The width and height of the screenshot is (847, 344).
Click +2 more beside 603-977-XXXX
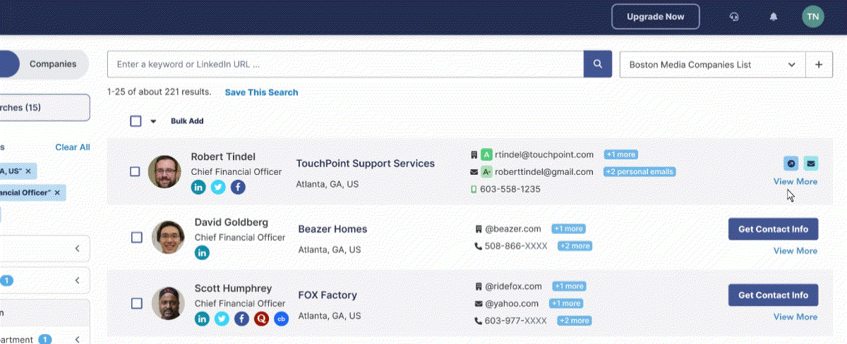tap(575, 321)
